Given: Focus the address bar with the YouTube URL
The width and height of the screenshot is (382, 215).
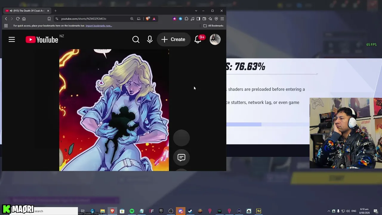Looking at the screenshot, I should [84, 19].
